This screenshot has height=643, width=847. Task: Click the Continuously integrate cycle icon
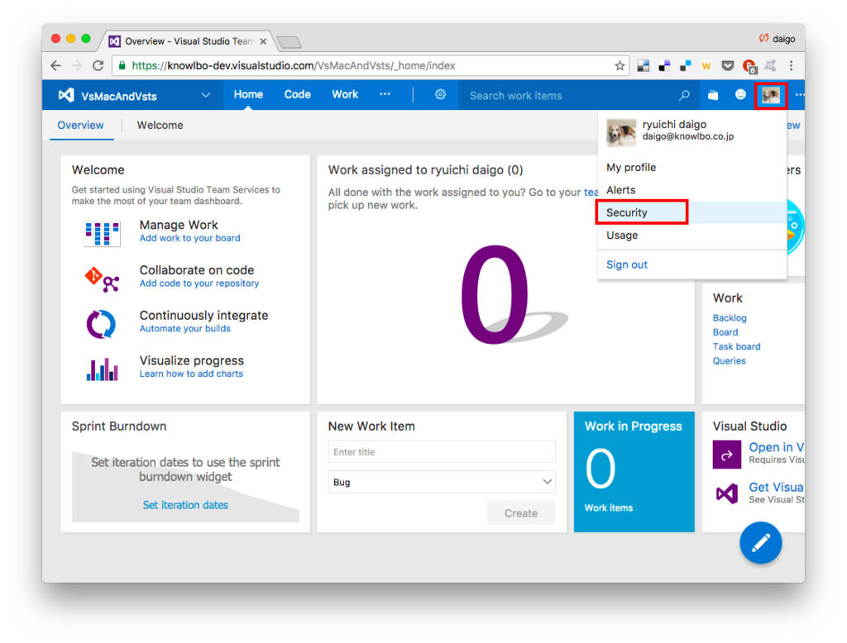[x=101, y=324]
